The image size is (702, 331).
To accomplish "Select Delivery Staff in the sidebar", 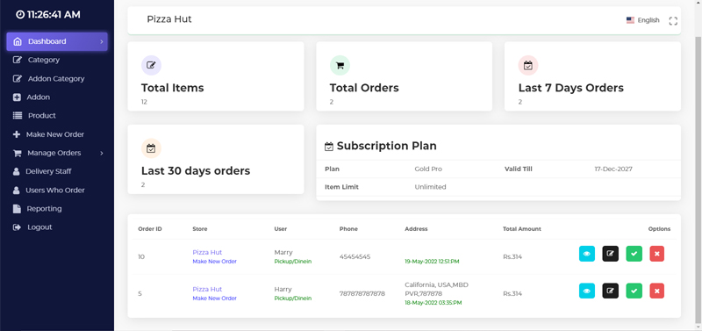I will 48,171.
